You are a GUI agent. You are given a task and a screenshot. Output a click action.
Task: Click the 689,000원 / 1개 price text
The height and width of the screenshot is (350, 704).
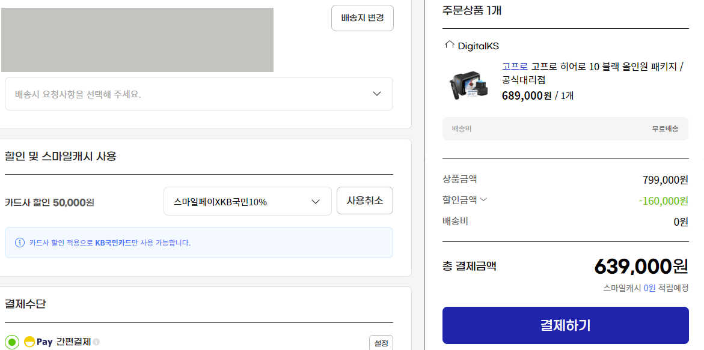[x=537, y=95]
